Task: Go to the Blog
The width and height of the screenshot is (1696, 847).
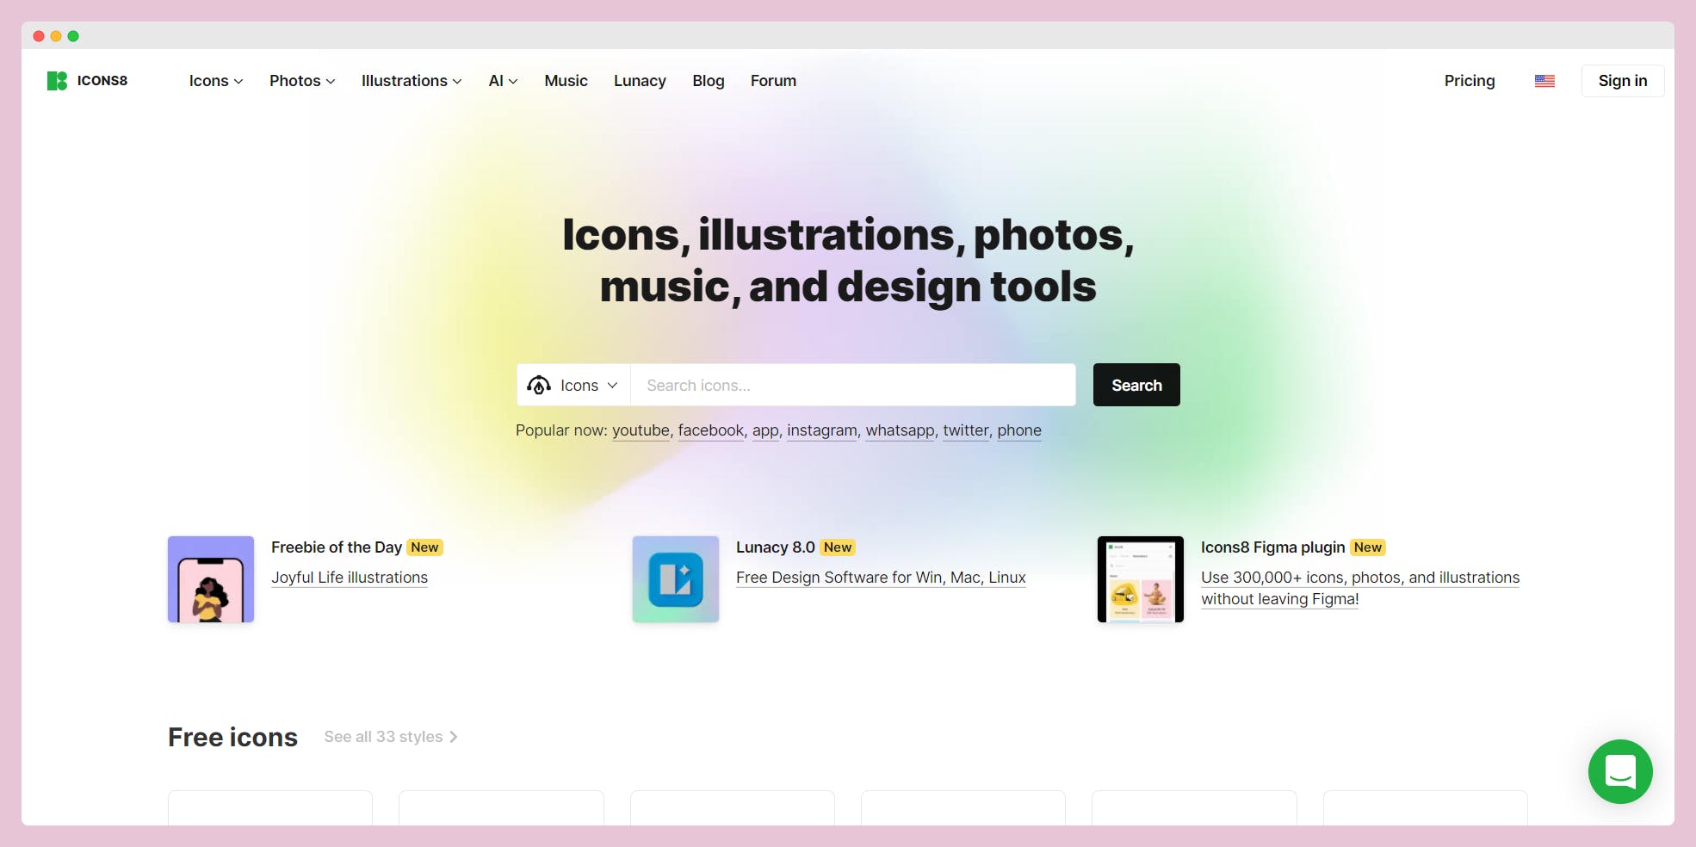Action: [x=709, y=81]
